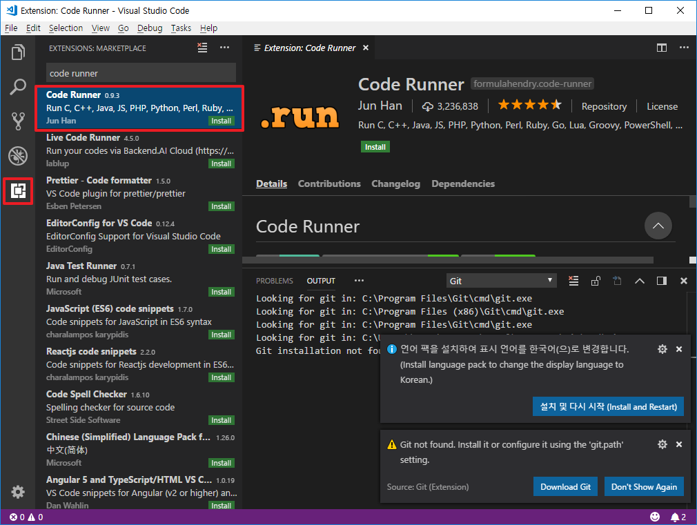Click the Jun Han publisher name in details
The width and height of the screenshot is (697, 525).
[x=380, y=106]
